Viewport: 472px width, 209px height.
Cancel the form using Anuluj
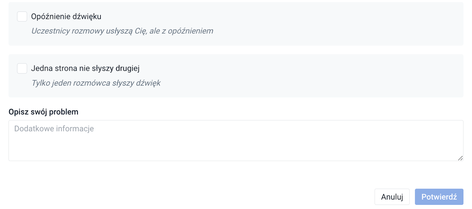[x=392, y=197]
